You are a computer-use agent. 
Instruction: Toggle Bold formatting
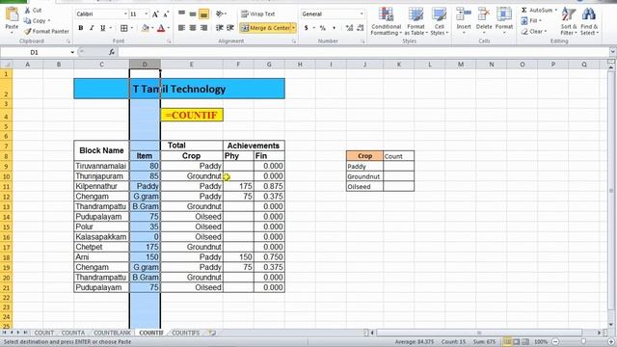tap(81, 28)
